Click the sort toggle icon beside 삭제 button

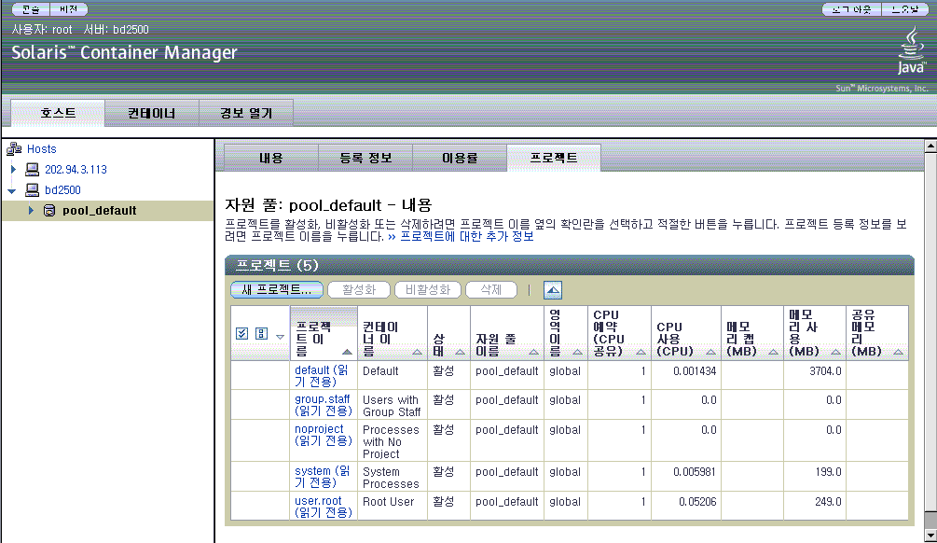553,291
